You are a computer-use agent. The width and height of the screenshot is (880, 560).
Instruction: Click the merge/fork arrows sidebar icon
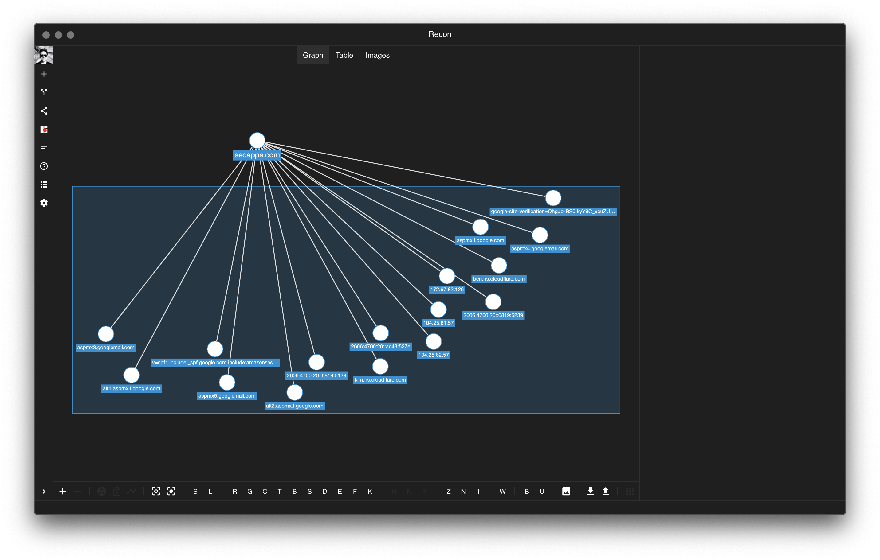tap(44, 92)
